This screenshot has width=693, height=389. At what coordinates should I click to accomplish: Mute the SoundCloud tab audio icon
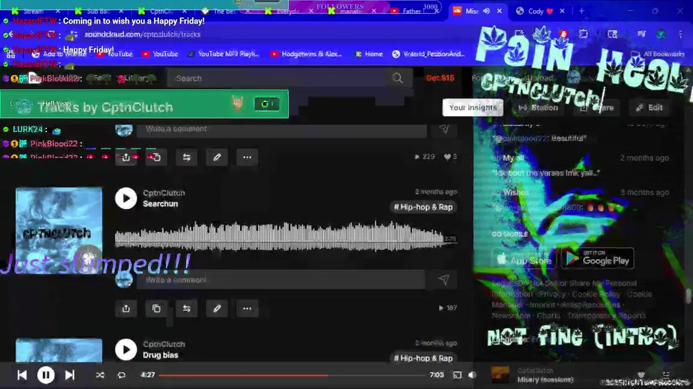(486, 11)
